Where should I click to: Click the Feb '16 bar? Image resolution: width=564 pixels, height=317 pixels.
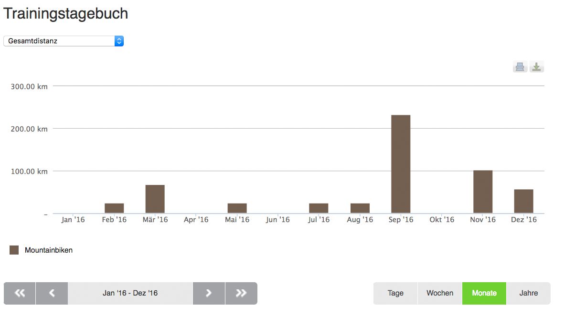tap(114, 208)
